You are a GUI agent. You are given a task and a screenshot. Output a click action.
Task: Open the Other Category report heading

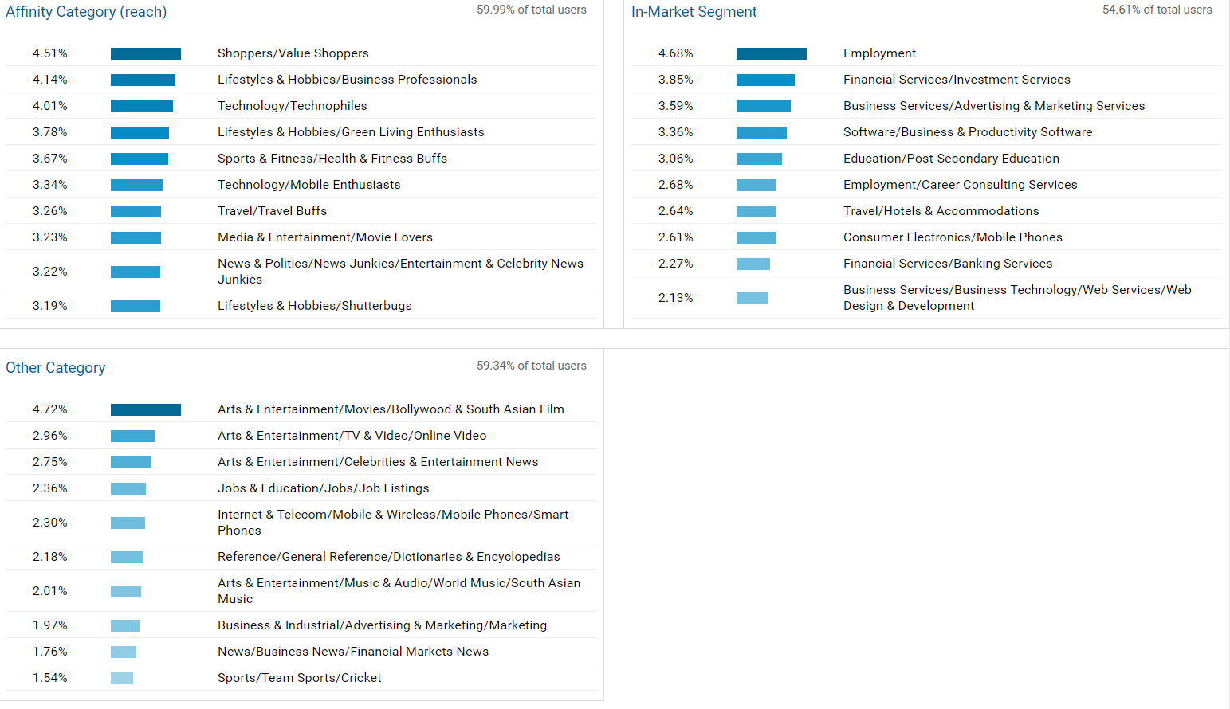56,368
